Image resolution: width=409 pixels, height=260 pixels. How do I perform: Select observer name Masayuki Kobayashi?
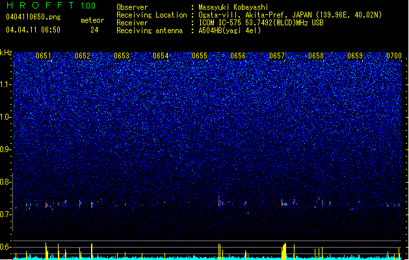[233, 7]
